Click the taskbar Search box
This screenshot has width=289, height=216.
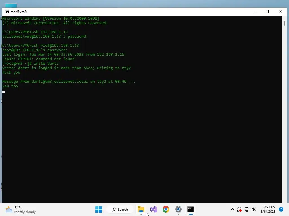(120, 209)
